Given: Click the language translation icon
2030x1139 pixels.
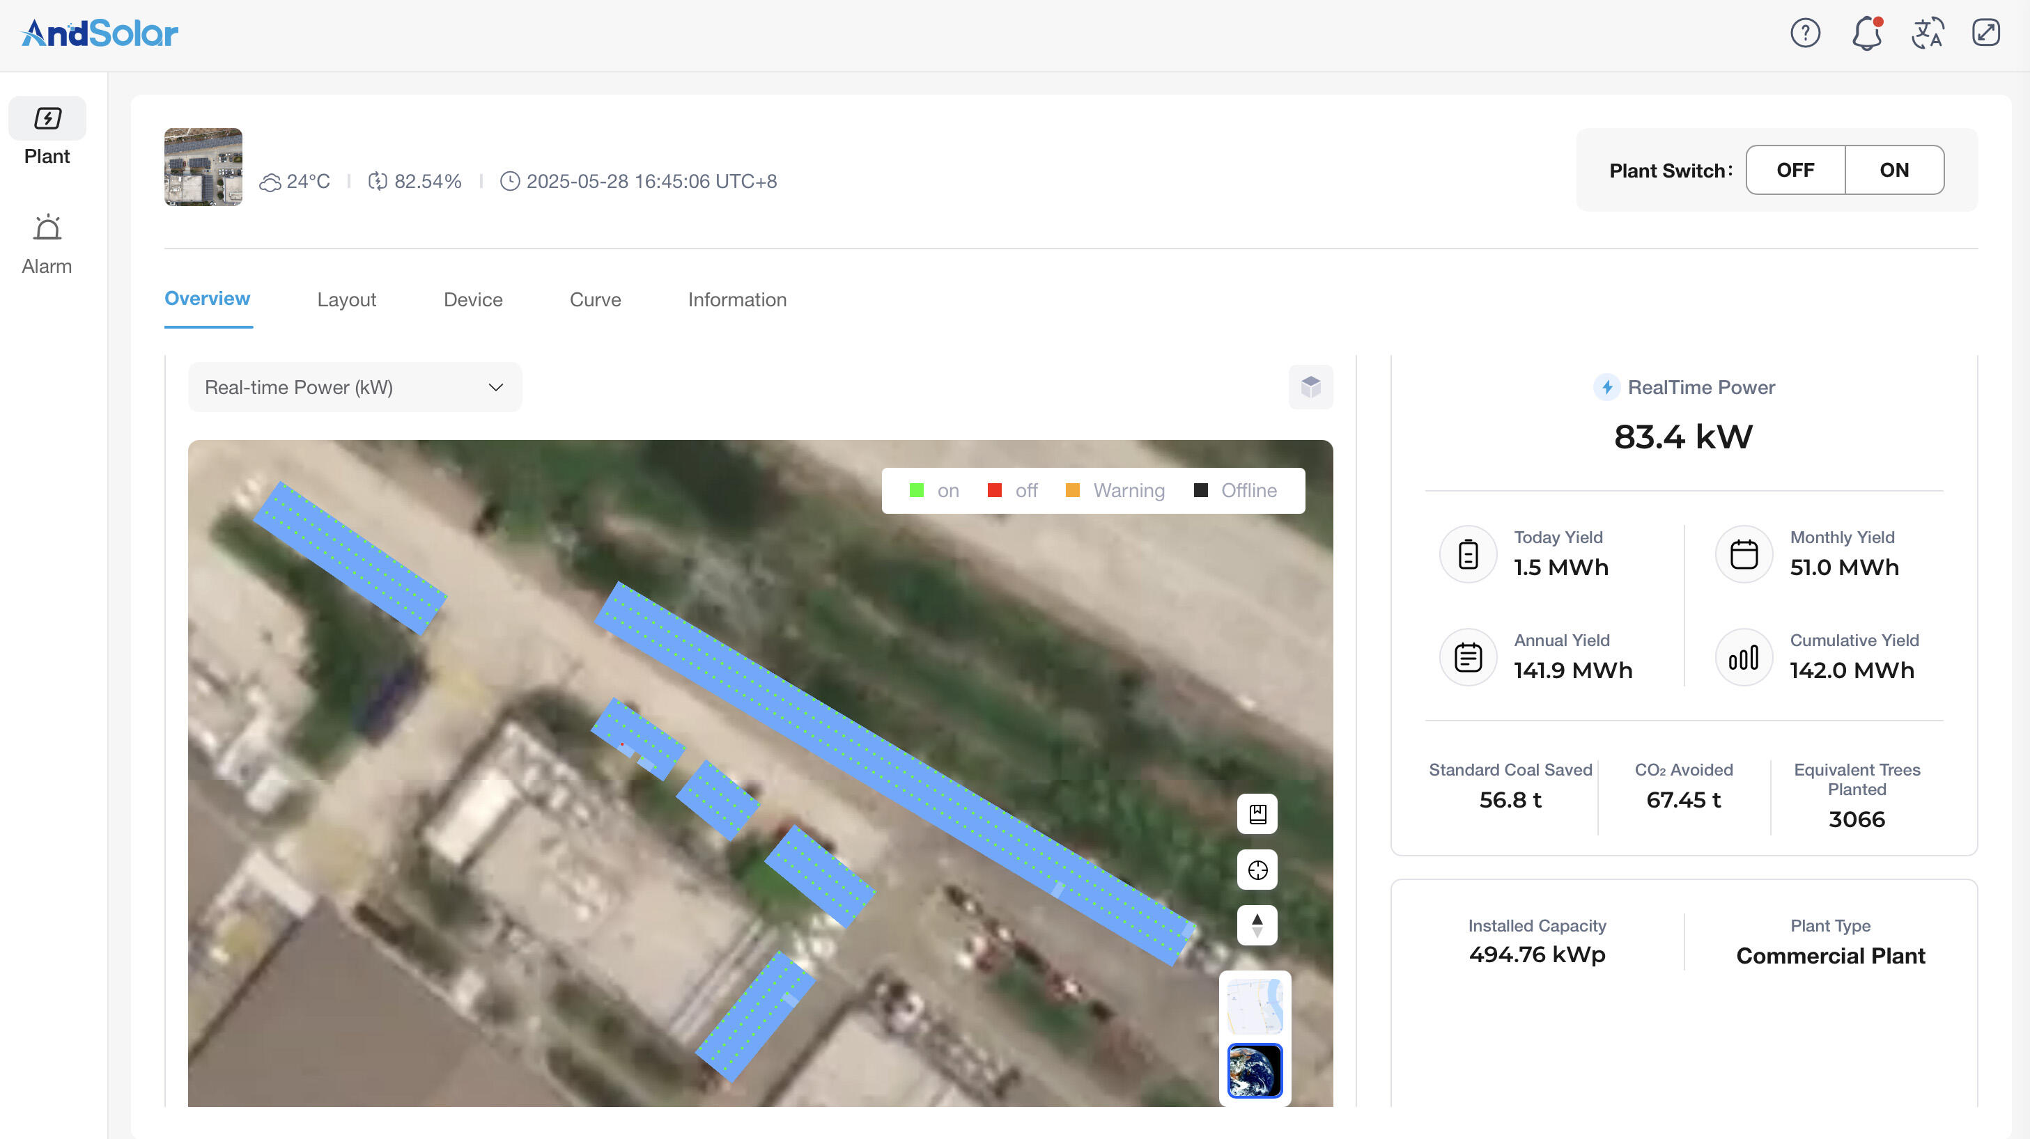Looking at the screenshot, I should point(1928,33).
